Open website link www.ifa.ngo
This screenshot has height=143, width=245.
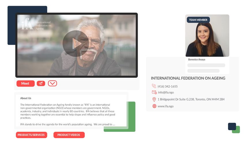coord(165,106)
